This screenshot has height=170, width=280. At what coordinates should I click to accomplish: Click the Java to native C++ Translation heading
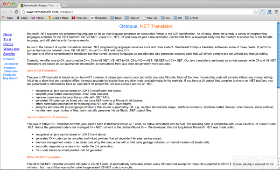point(47,117)
